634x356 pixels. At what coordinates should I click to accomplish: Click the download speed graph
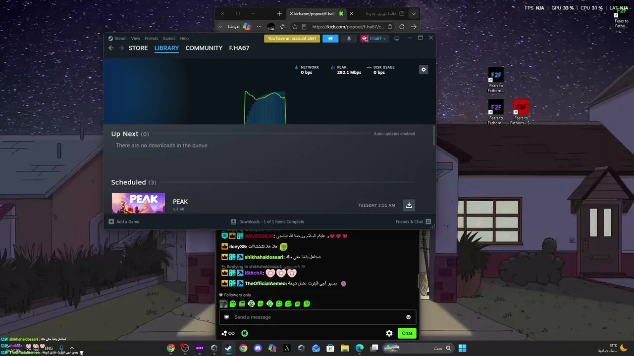(x=265, y=107)
